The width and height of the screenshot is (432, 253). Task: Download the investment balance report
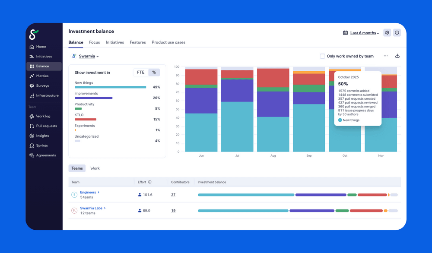coord(397,56)
